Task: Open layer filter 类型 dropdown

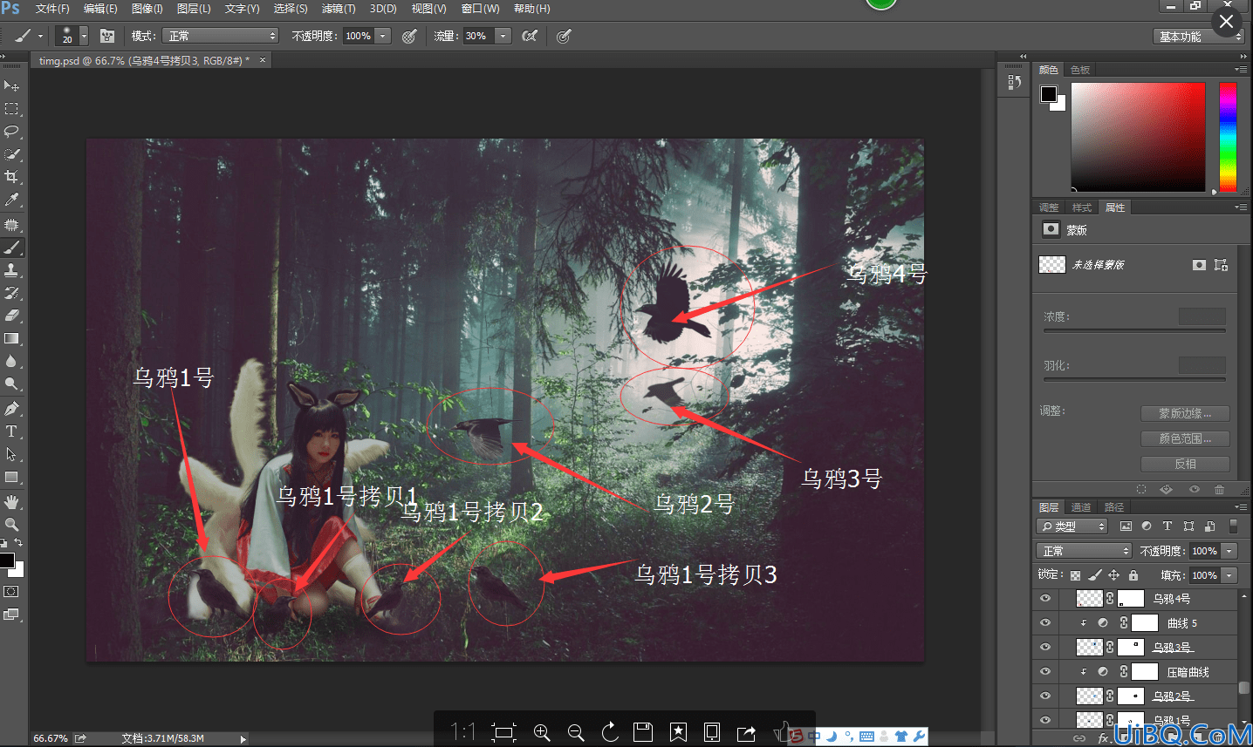Action: coord(1072,526)
